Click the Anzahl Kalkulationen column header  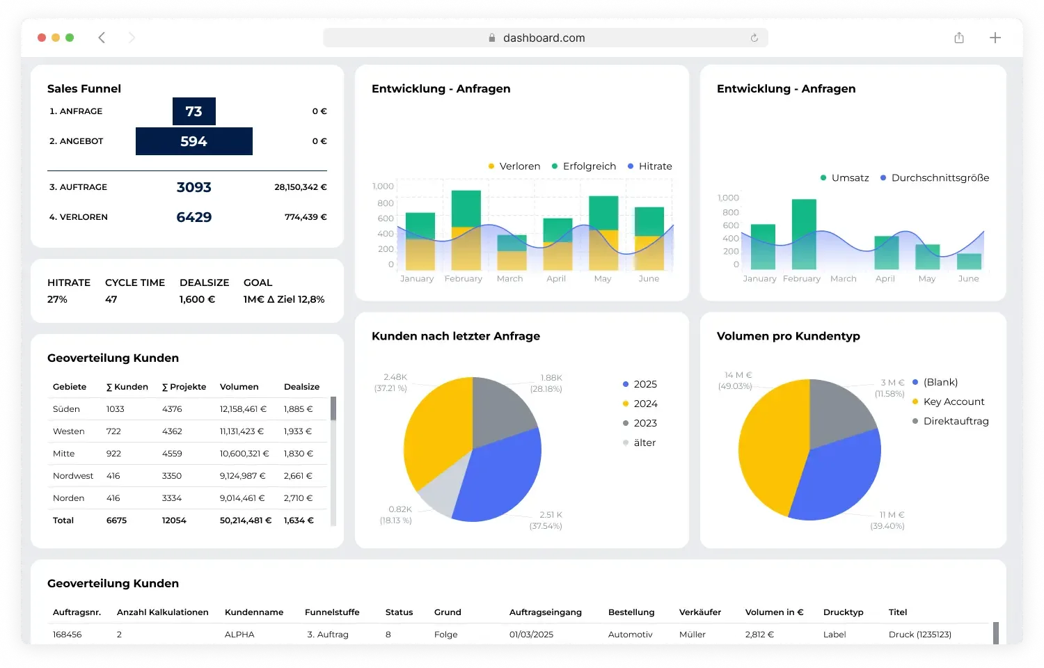pyautogui.click(x=163, y=612)
